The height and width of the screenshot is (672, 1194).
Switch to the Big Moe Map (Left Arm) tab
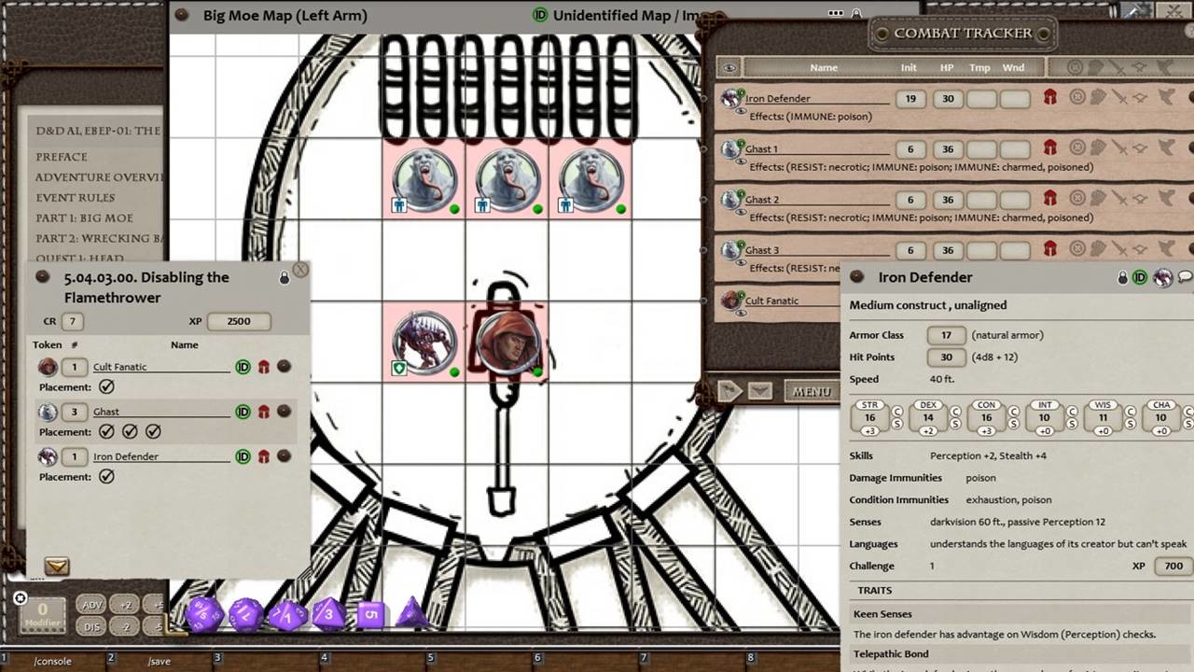285,16
